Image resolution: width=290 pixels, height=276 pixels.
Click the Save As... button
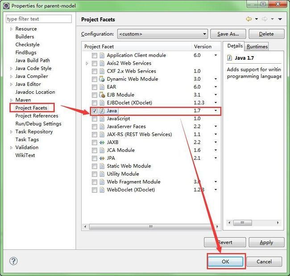coord(228,34)
